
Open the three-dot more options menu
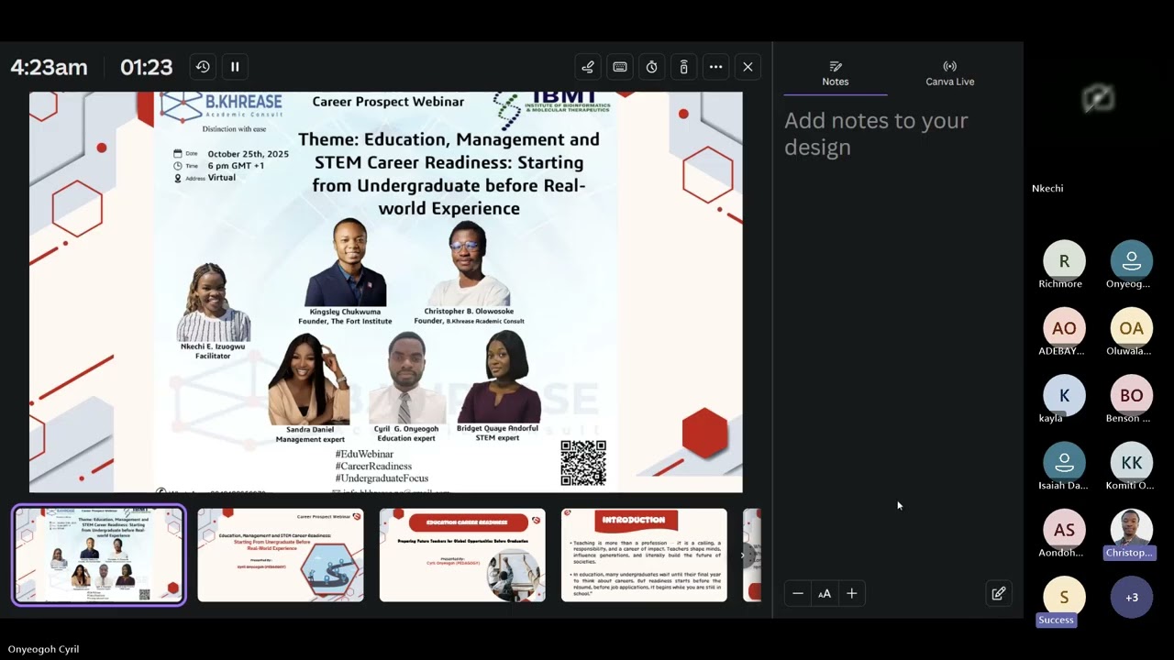[x=715, y=67]
